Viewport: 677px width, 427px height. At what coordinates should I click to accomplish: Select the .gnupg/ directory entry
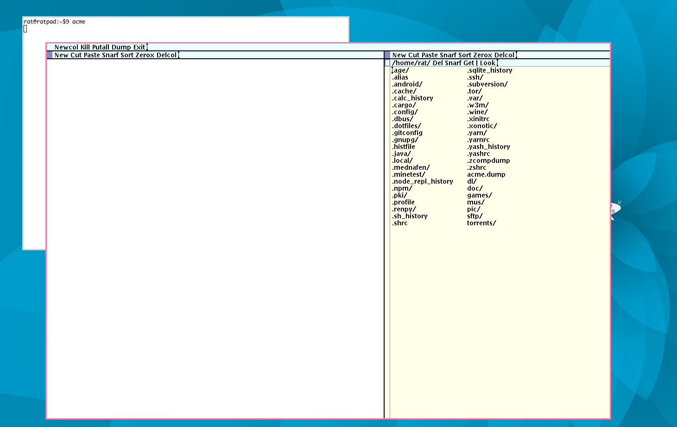(x=405, y=140)
